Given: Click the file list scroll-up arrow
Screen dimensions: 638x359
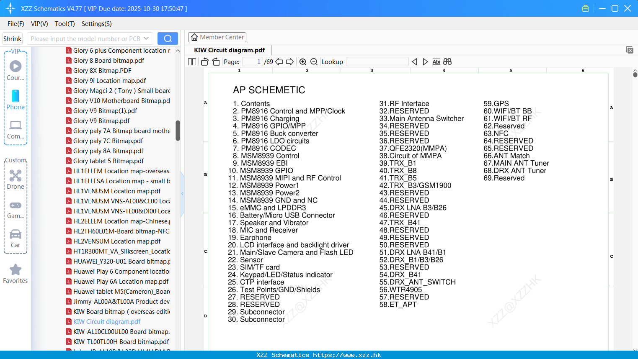Looking at the screenshot, I should [x=178, y=51].
